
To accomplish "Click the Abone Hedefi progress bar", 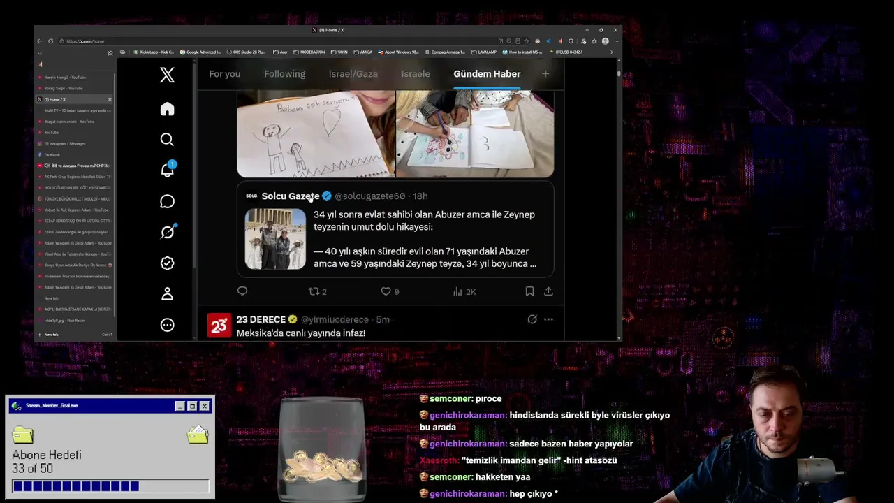I will point(110,486).
